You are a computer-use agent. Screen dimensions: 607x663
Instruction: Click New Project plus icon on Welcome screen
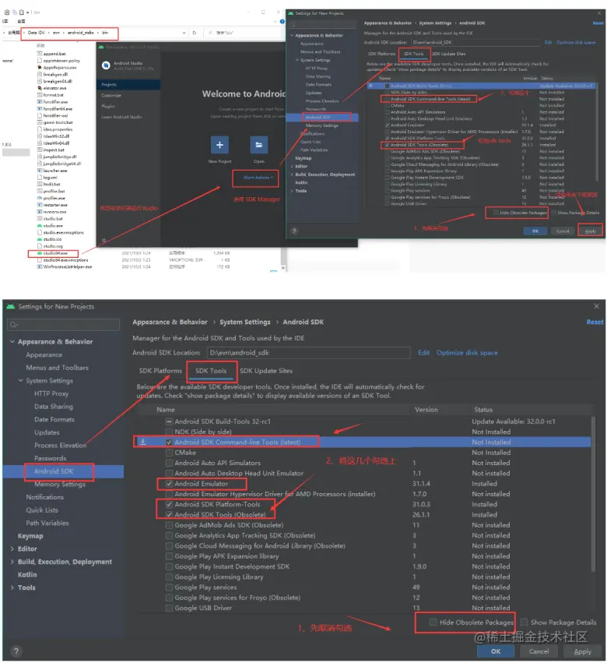coord(219,145)
